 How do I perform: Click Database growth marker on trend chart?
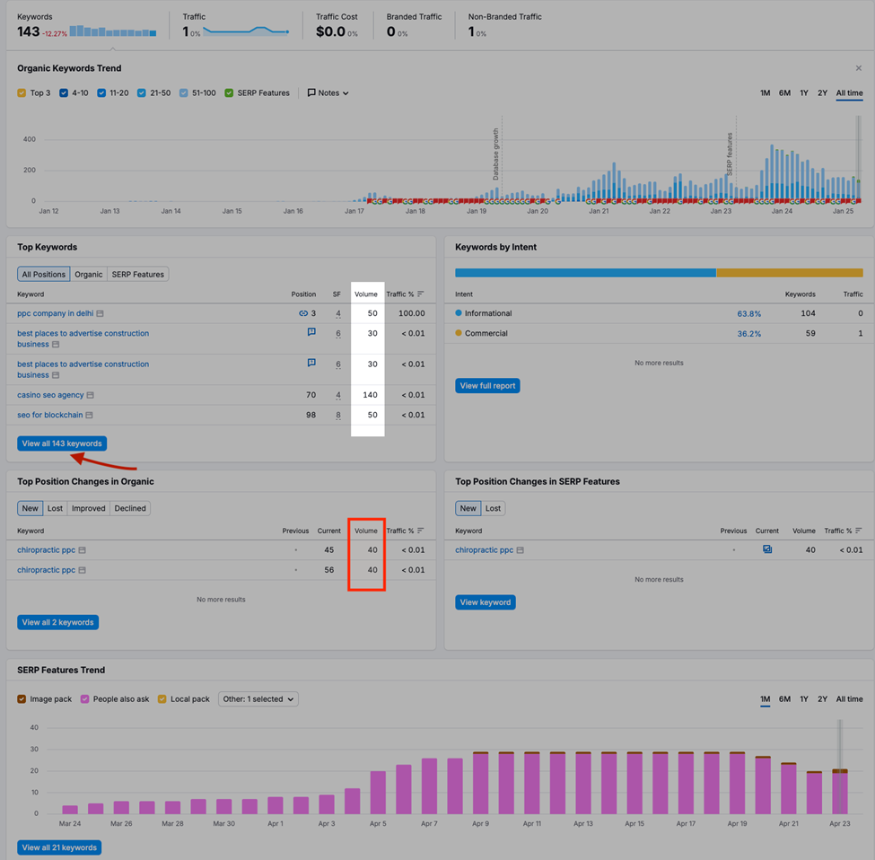[x=495, y=154]
